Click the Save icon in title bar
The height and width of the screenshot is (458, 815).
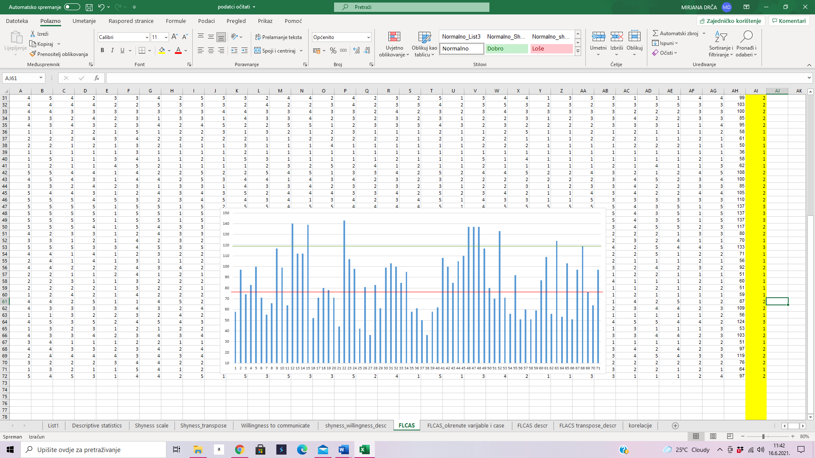[89, 7]
